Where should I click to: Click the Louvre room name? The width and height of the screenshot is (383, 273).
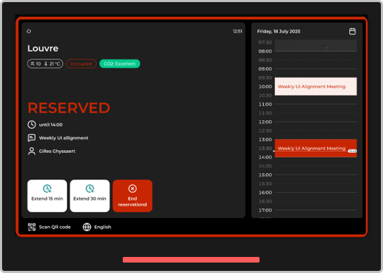click(x=43, y=48)
